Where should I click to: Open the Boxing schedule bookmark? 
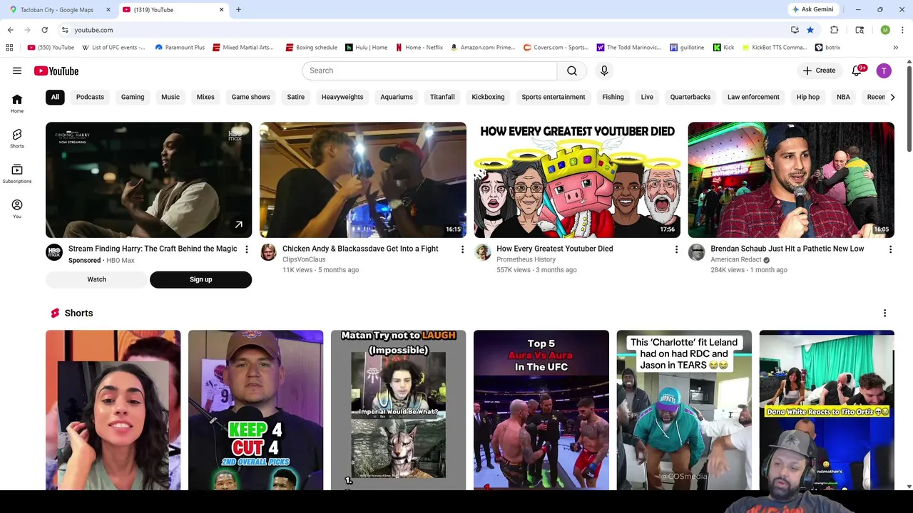click(311, 48)
